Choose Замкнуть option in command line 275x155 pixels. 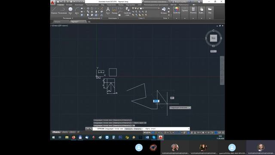(x=129, y=129)
